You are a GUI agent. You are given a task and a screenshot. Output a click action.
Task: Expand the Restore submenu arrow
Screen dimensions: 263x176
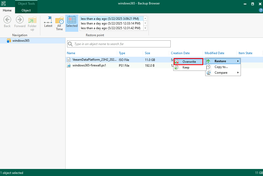[x=238, y=61]
